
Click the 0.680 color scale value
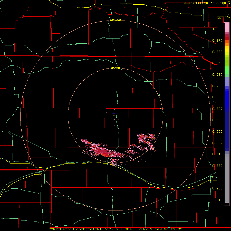[x=217, y=97]
